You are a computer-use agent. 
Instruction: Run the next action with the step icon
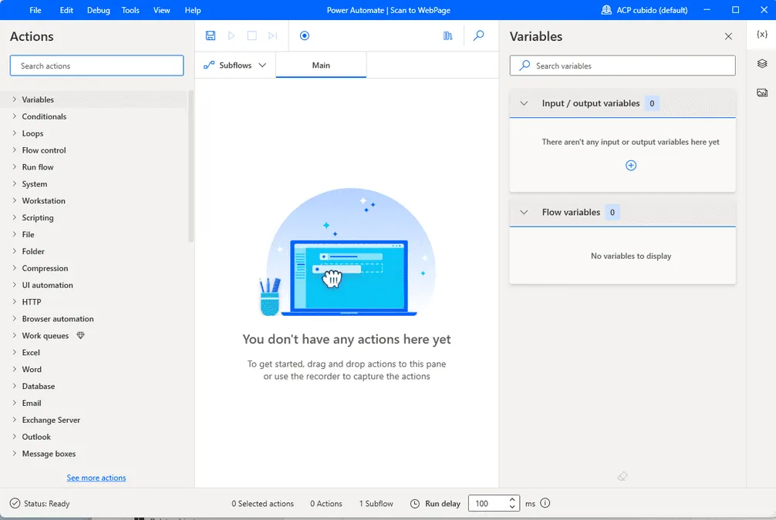[271, 35]
